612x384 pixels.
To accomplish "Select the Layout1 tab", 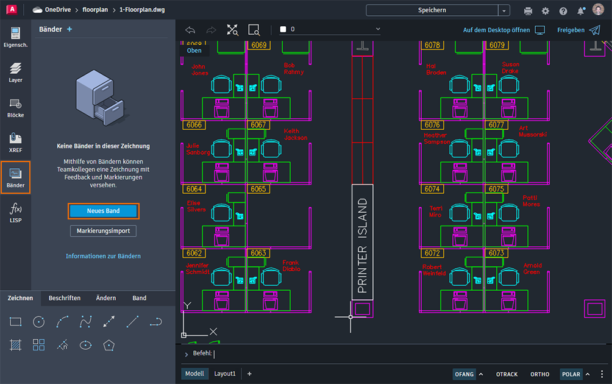I will [225, 374].
